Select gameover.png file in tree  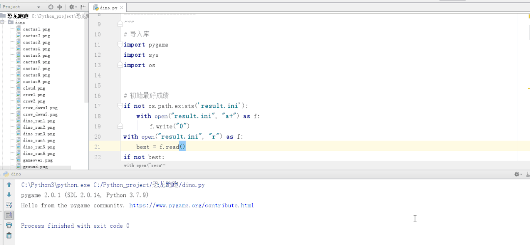coord(37,160)
